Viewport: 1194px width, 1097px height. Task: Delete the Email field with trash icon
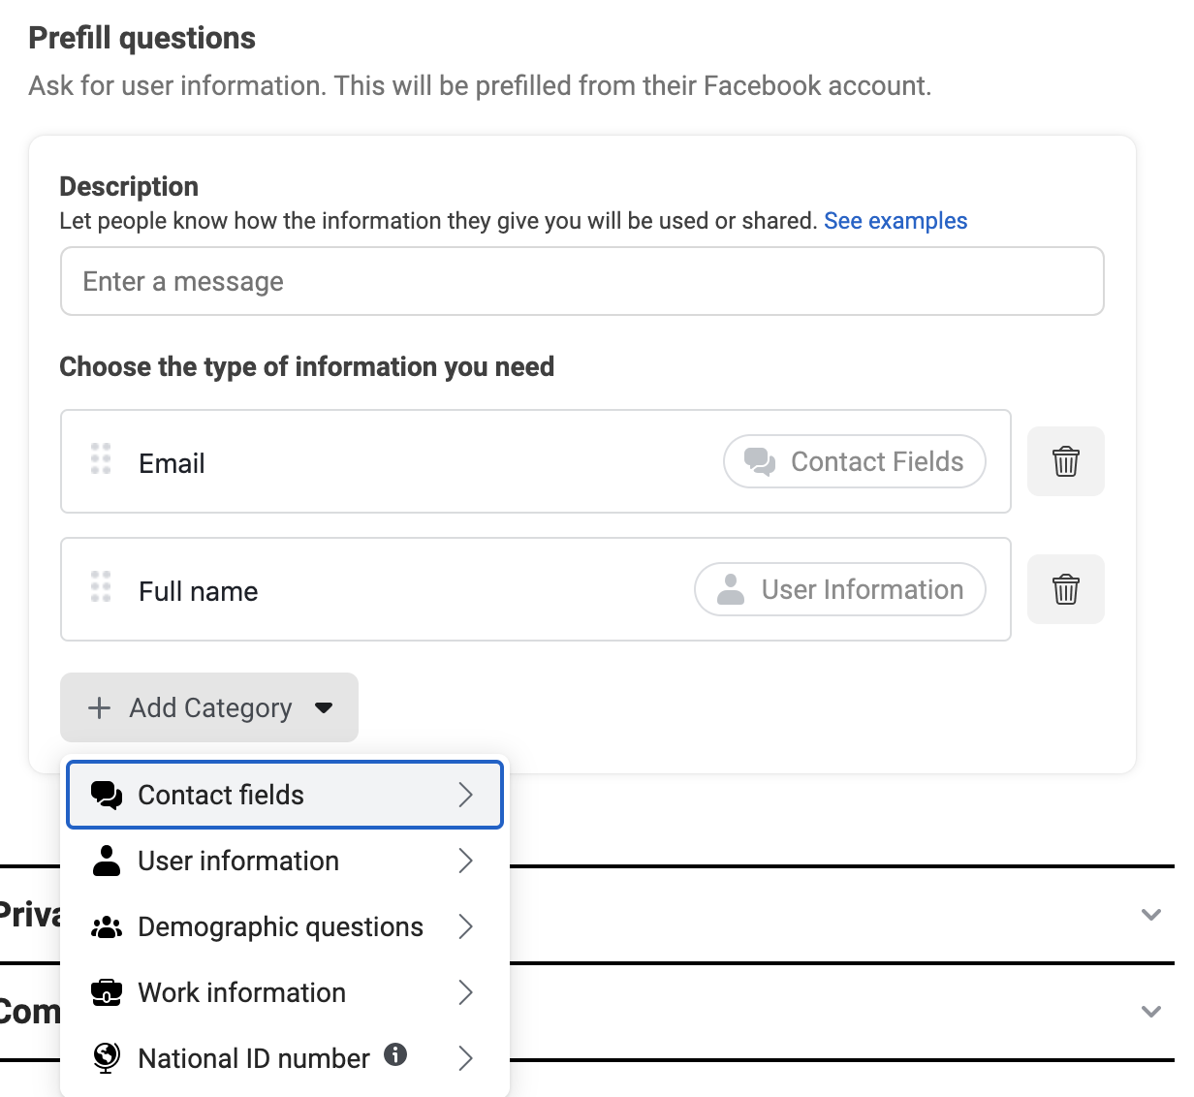(x=1065, y=461)
